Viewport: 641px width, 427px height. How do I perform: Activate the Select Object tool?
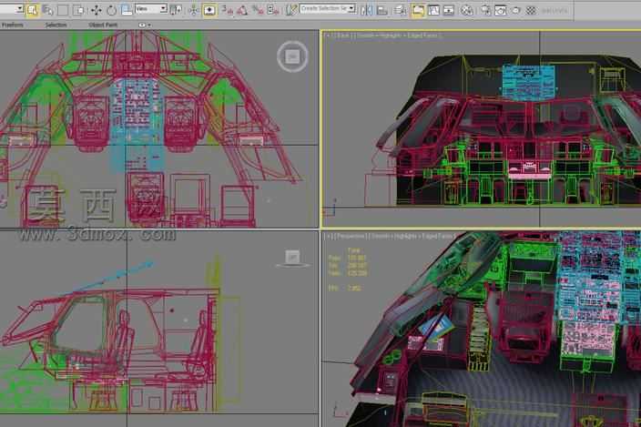(32, 10)
